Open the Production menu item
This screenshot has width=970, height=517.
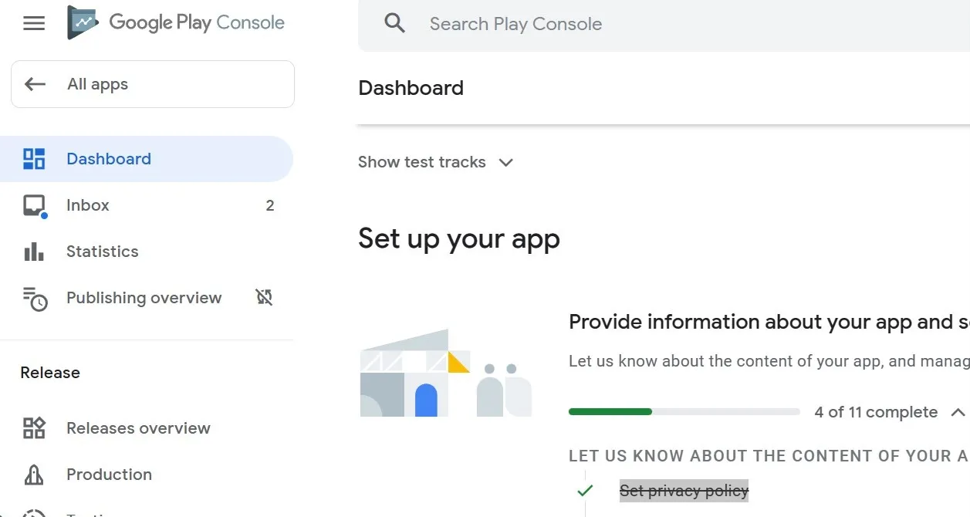tap(147, 475)
